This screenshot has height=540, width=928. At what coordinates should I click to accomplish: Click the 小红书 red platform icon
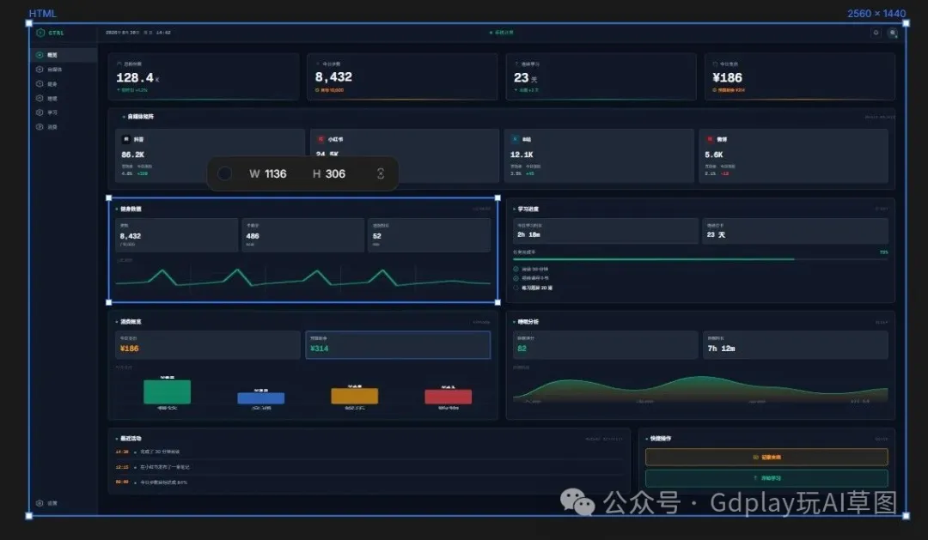(x=321, y=139)
